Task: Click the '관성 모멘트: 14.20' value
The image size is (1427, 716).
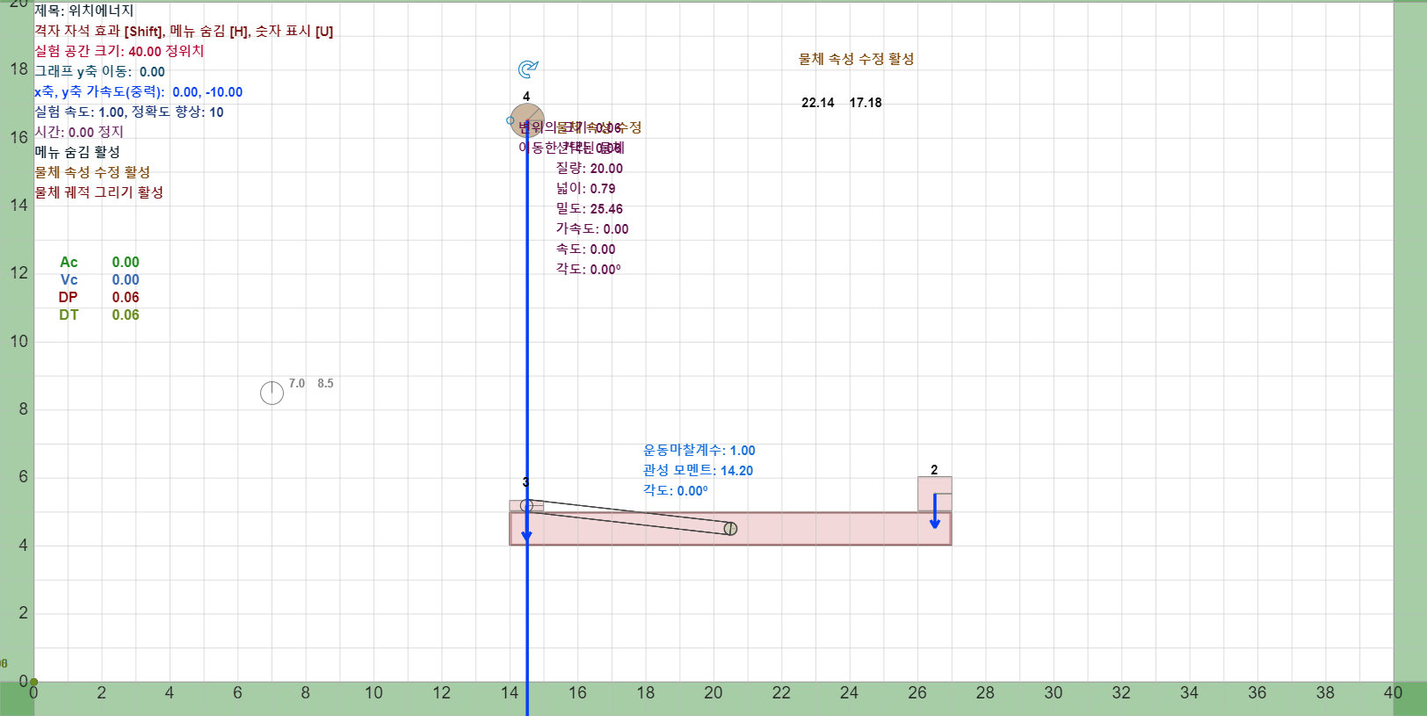Action: pos(699,470)
